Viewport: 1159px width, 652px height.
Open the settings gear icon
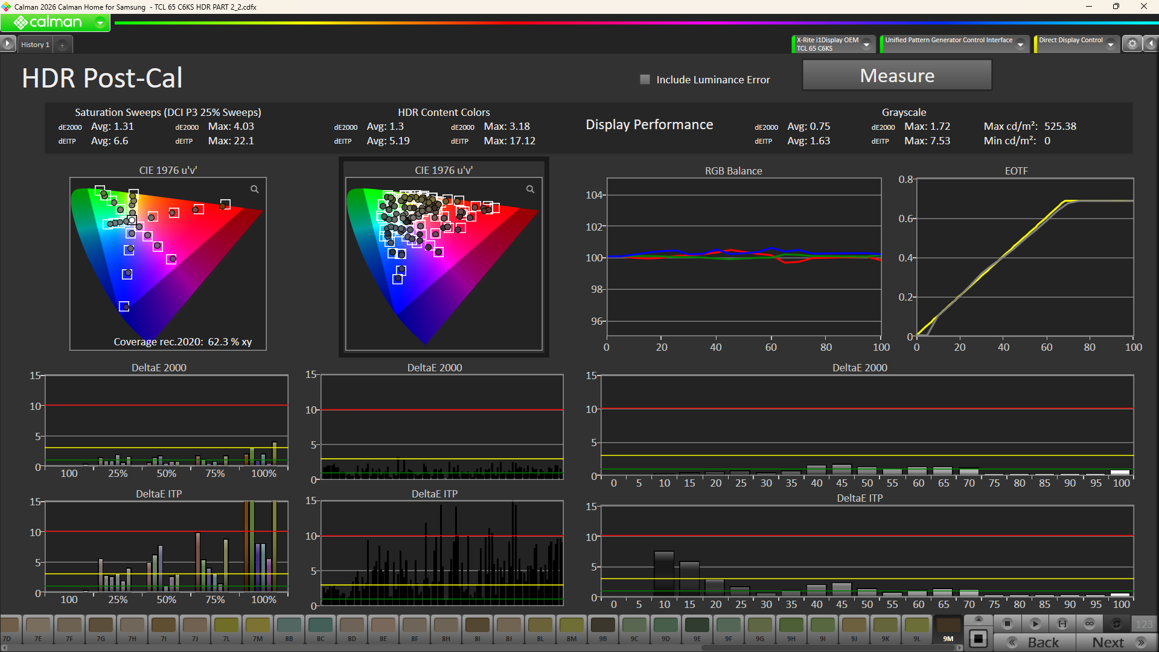tap(1132, 44)
